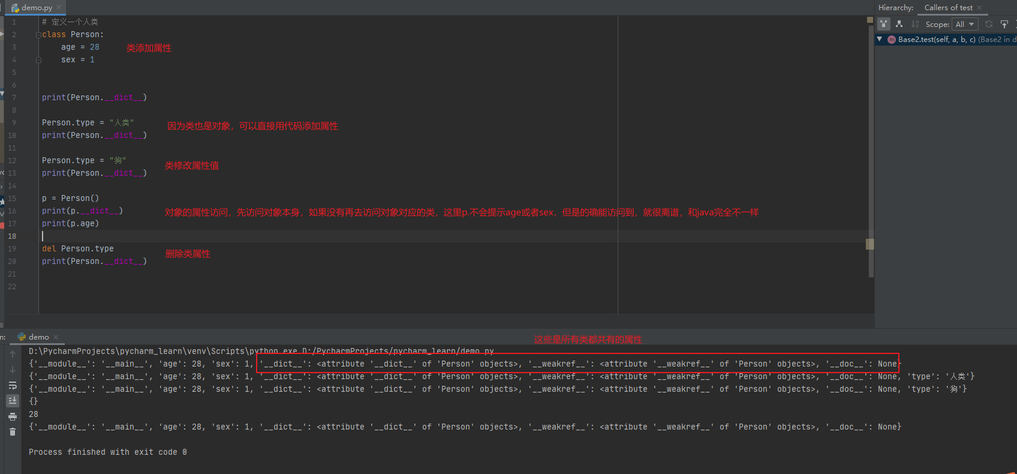Click console output line ending with 'type': '狗'
Screen dimensions: 1017x474
[x=498, y=389]
